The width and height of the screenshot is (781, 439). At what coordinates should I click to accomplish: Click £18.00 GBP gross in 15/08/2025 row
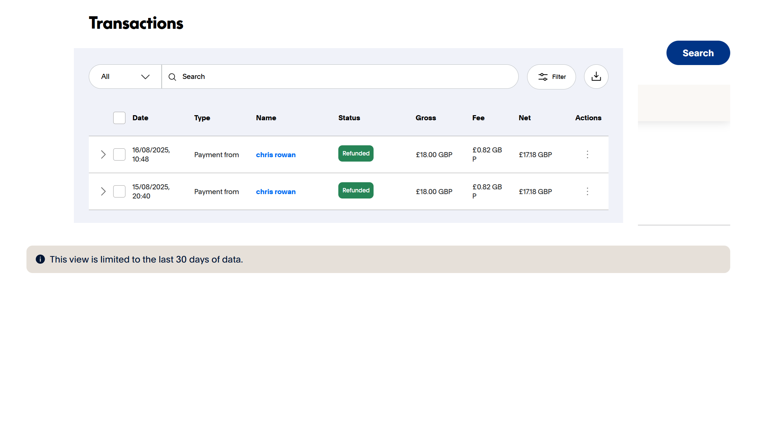434,192
